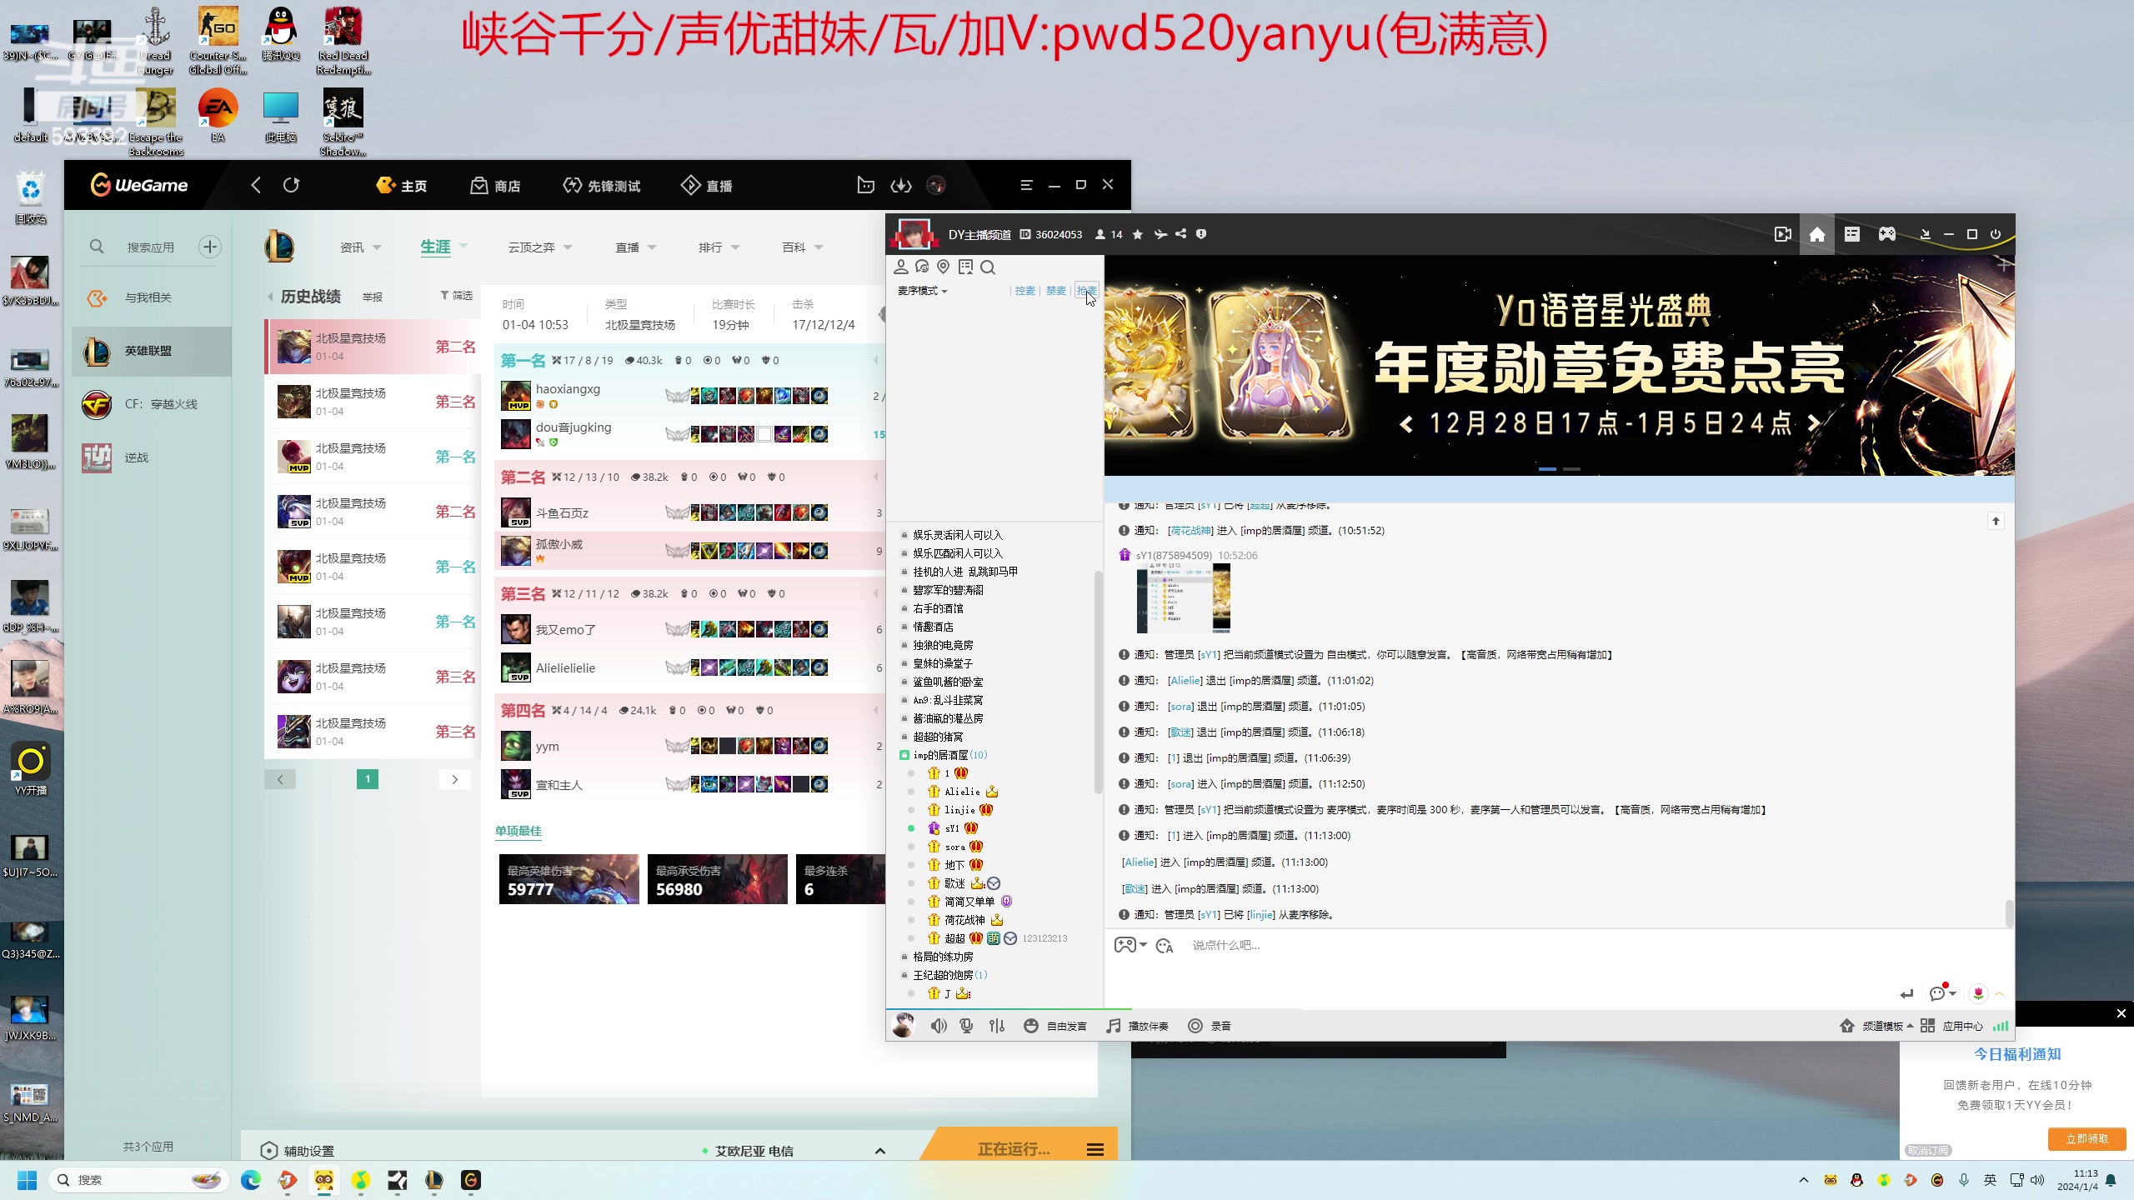Select 逆战 in WeGame sidebar
The image size is (2134, 1200).
pos(151,457)
